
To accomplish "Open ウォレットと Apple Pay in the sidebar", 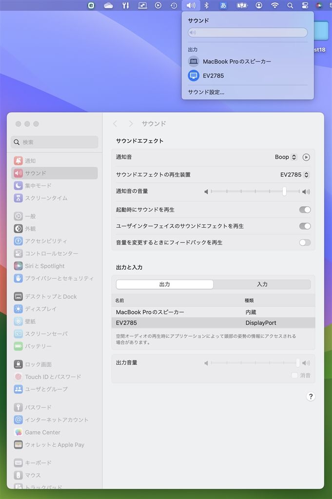I will (x=55, y=445).
